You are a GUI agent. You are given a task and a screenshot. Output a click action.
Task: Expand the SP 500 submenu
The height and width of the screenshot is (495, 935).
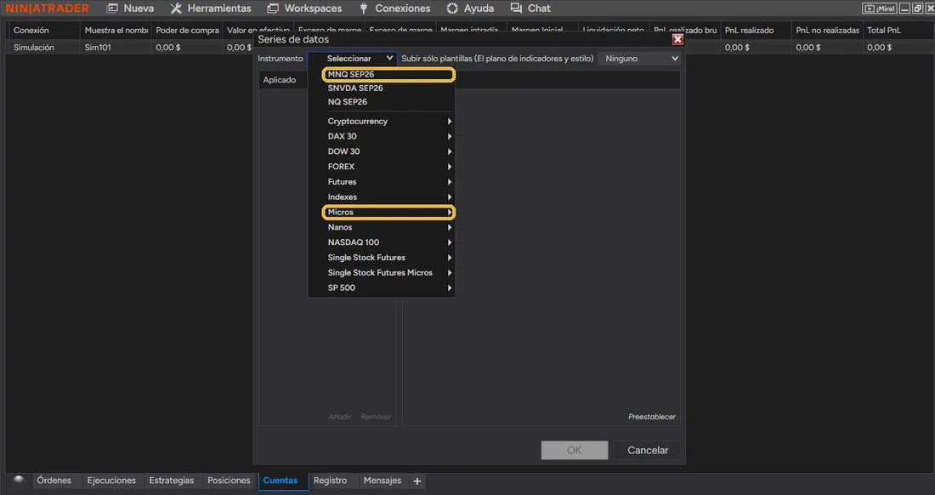click(x=381, y=287)
